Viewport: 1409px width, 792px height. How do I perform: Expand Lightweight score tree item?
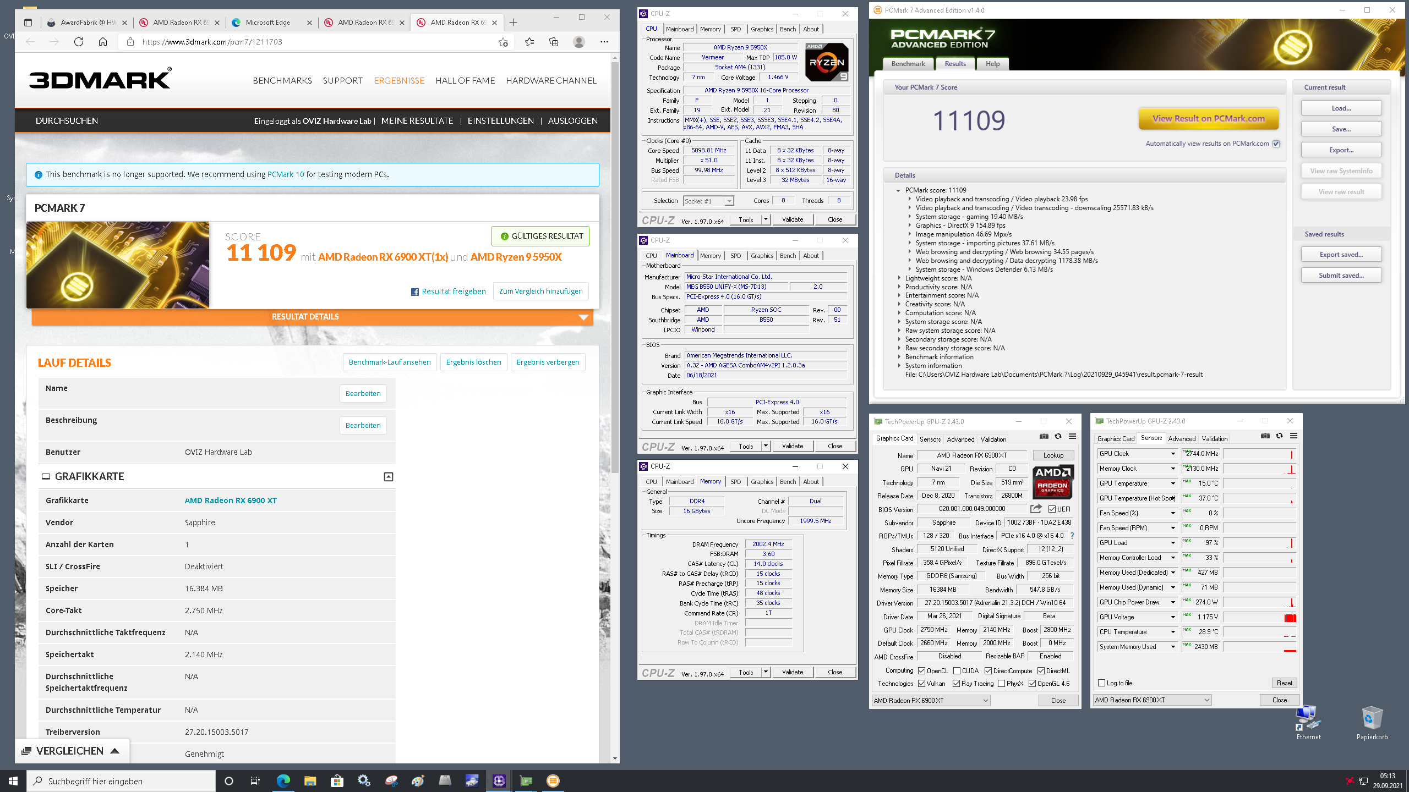[899, 278]
